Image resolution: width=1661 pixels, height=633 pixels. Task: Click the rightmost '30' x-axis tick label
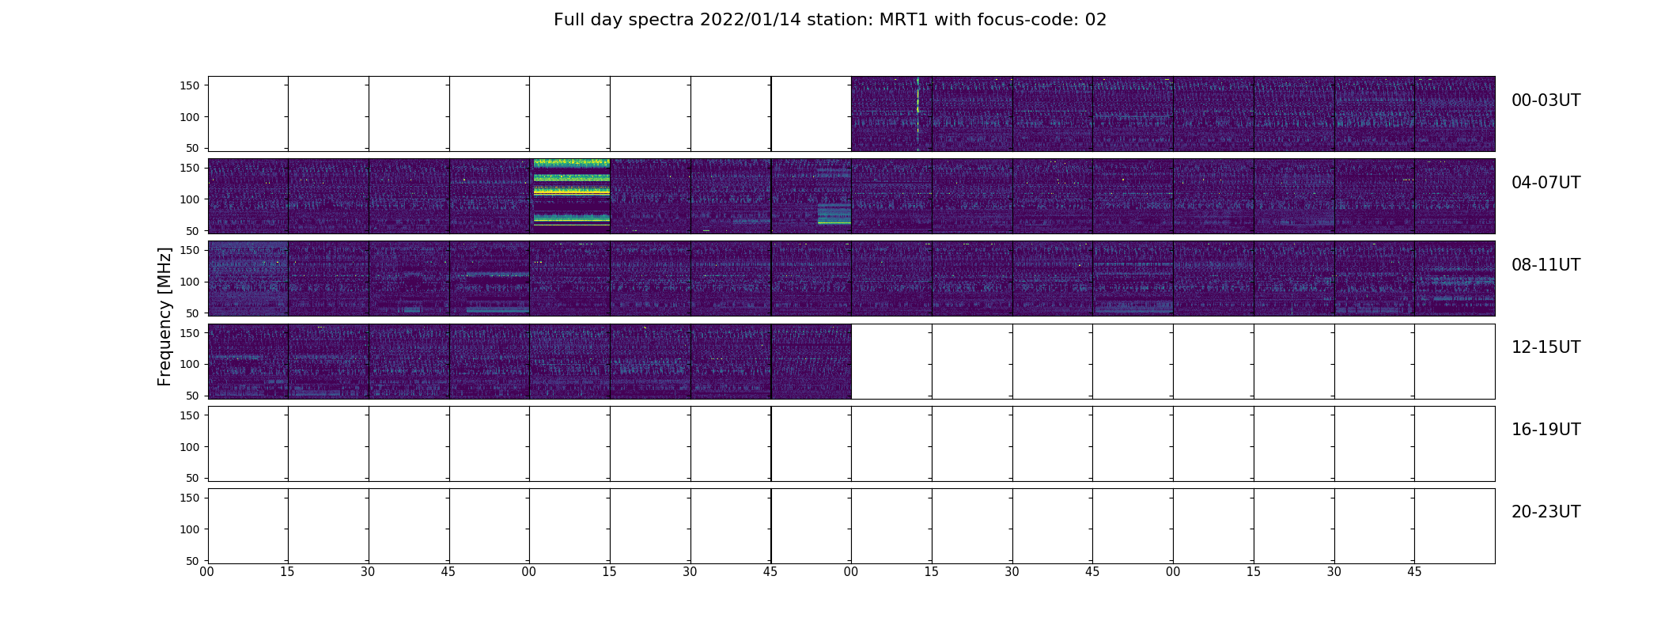(x=1334, y=572)
